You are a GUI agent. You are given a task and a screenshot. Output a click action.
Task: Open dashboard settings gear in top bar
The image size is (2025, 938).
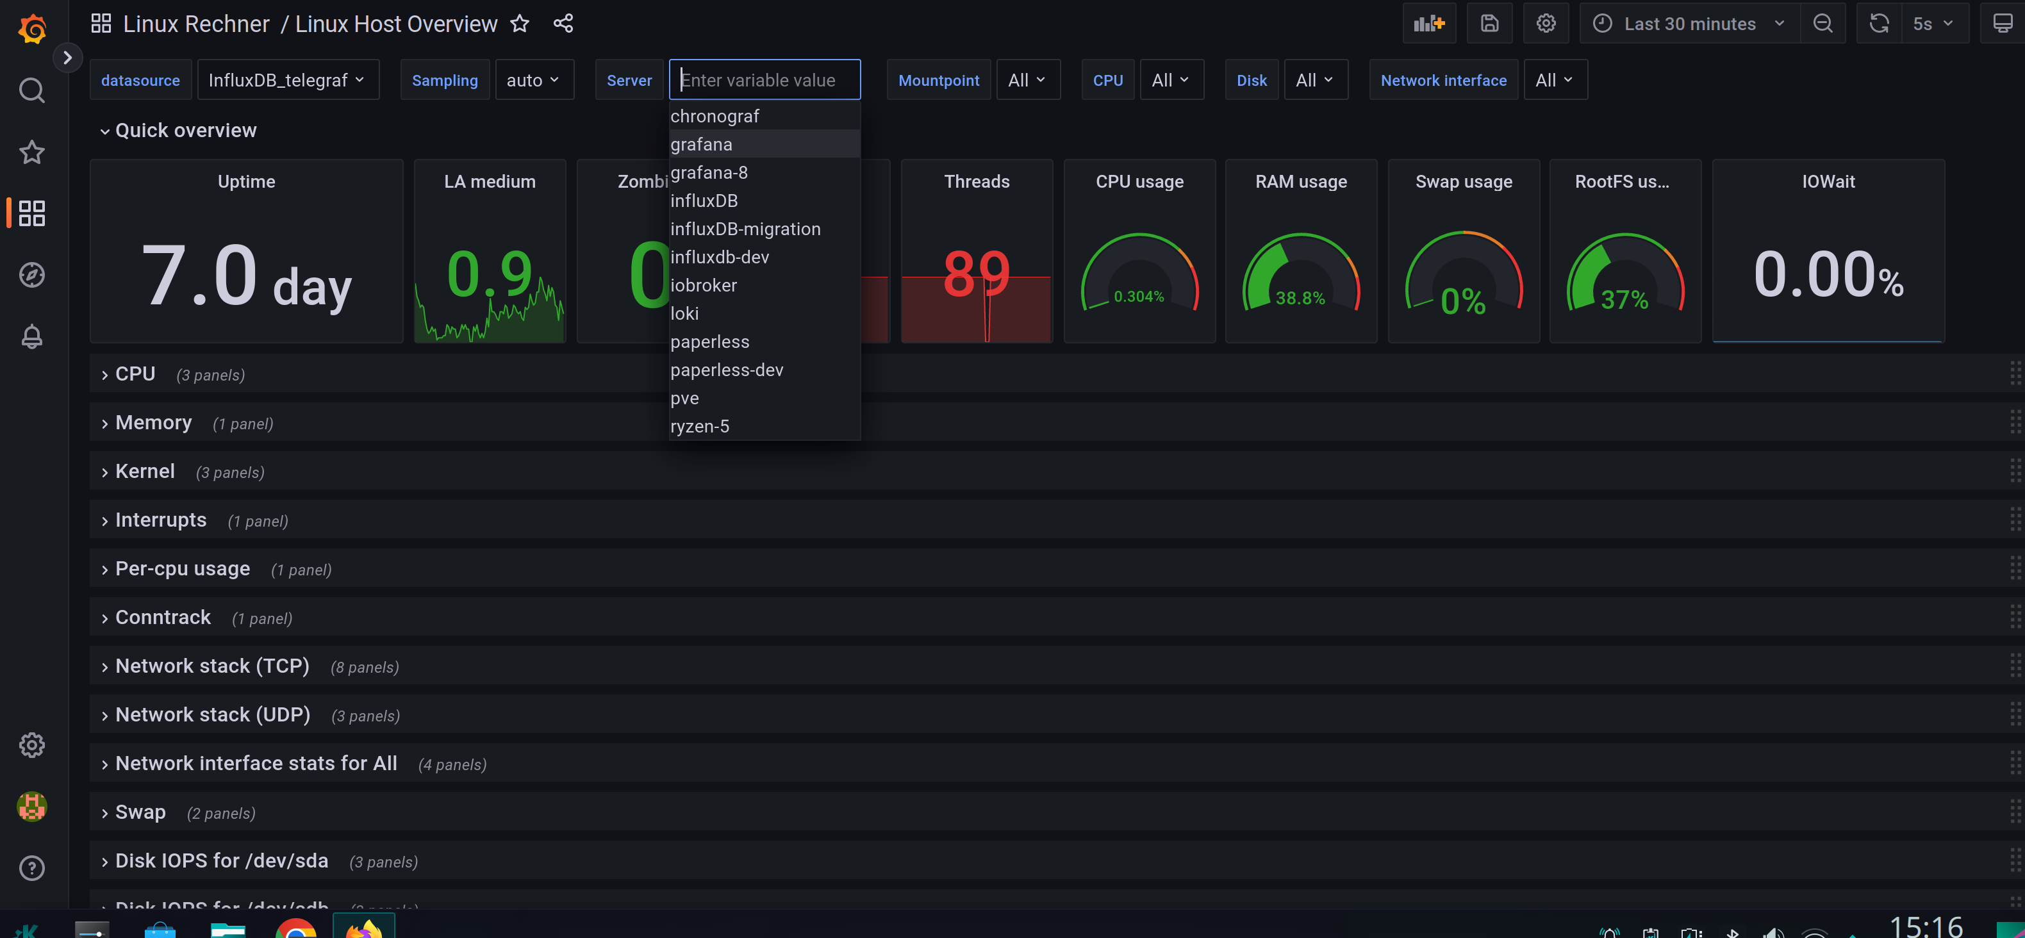point(1546,24)
